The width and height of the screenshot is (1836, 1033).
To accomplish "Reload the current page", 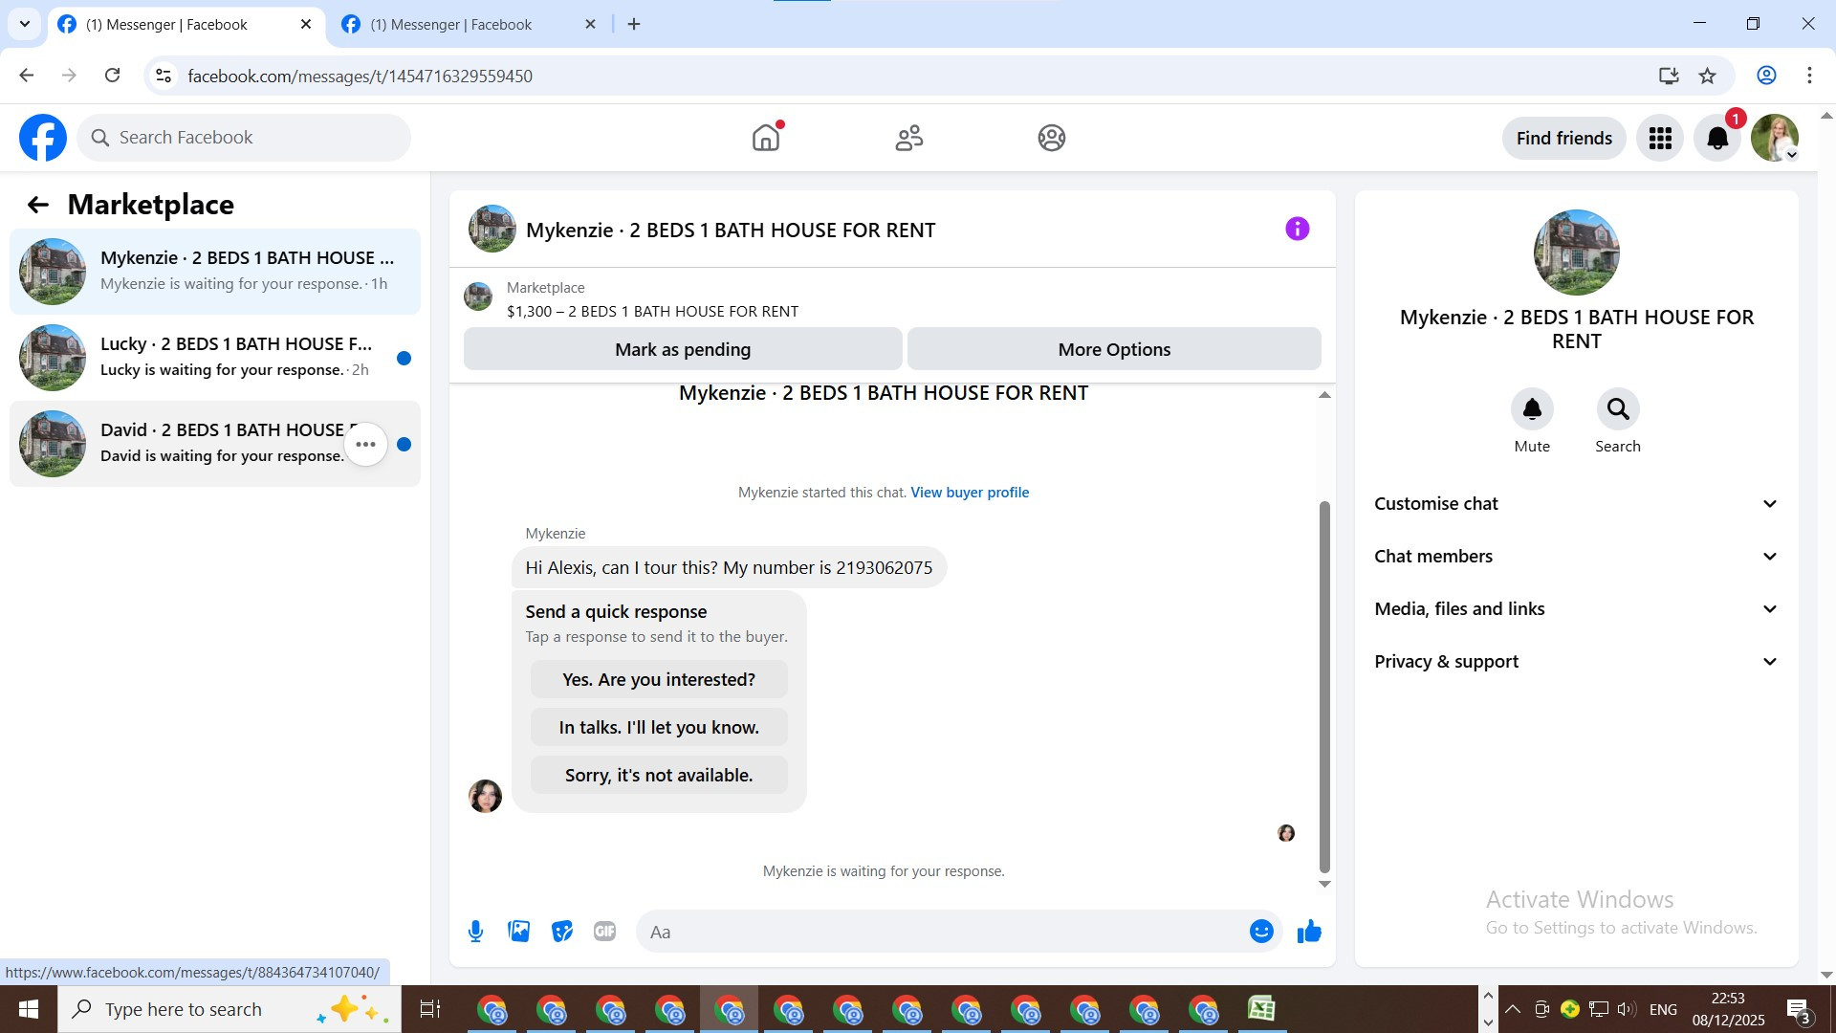I will click(113, 76).
